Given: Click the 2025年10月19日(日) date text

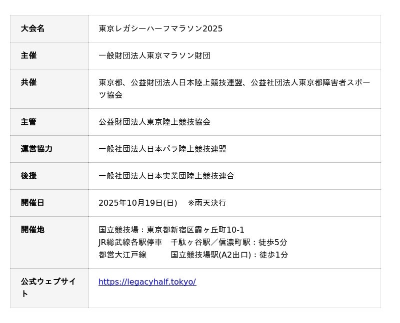Looking at the screenshot, I should pyautogui.click(x=137, y=203).
